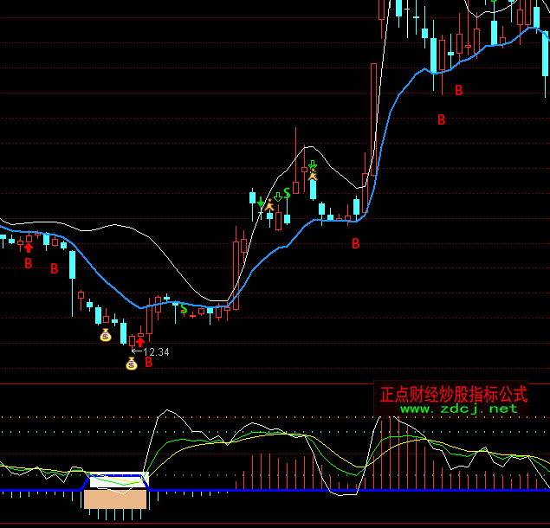This screenshot has height=528, width=550.
Task: Click the running figure icon at the peak
Action: (313, 176)
